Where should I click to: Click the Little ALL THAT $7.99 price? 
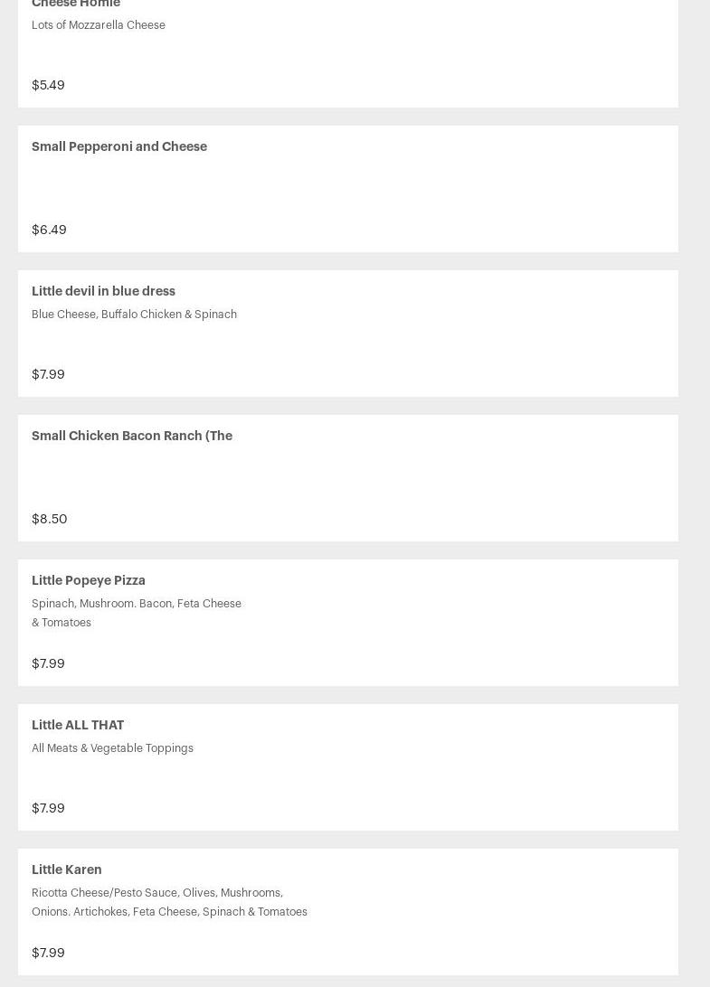pos(48,808)
